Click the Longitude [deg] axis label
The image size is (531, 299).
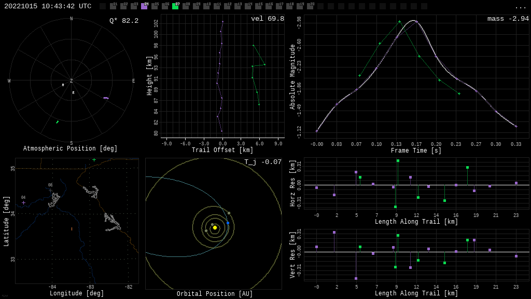(77, 293)
